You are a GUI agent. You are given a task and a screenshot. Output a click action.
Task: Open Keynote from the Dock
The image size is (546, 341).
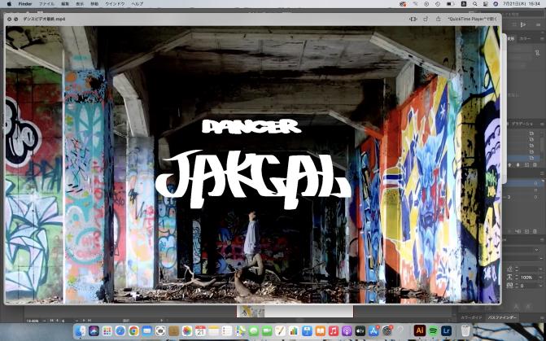307,330
